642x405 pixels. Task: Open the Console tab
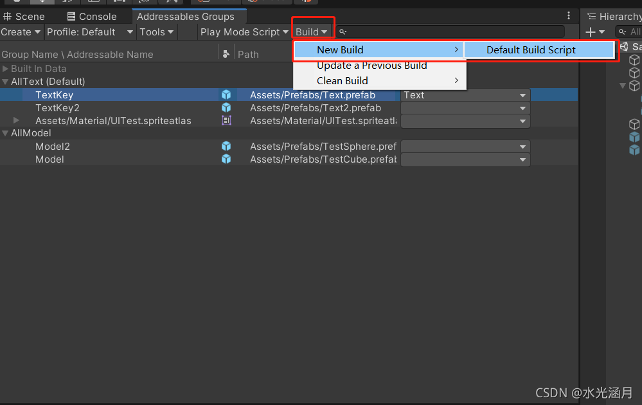point(92,16)
